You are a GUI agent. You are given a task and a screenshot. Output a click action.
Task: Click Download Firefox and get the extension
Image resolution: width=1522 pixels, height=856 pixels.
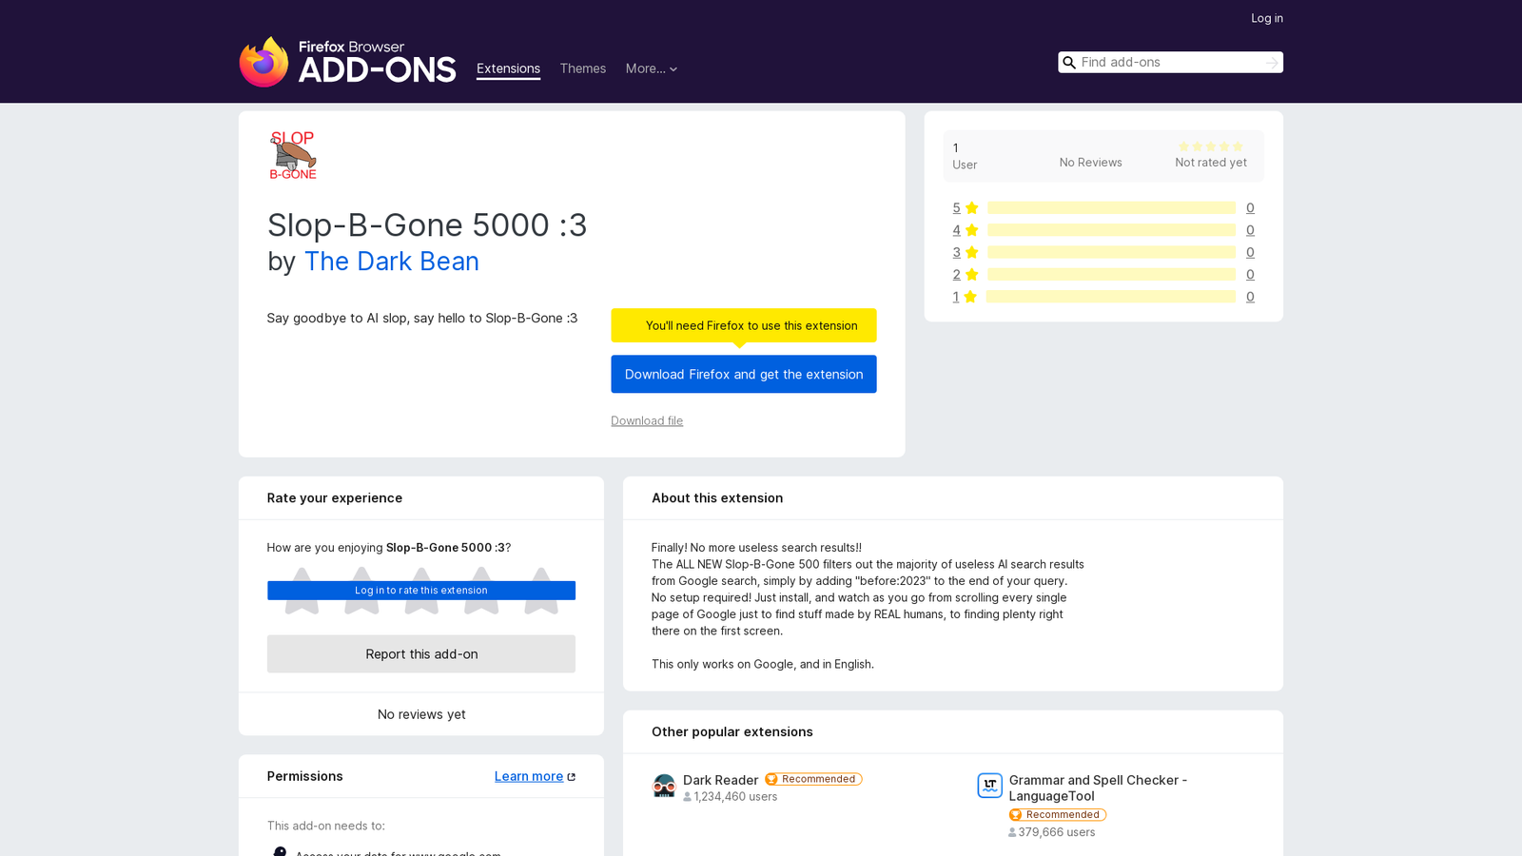click(x=744, y=375)
